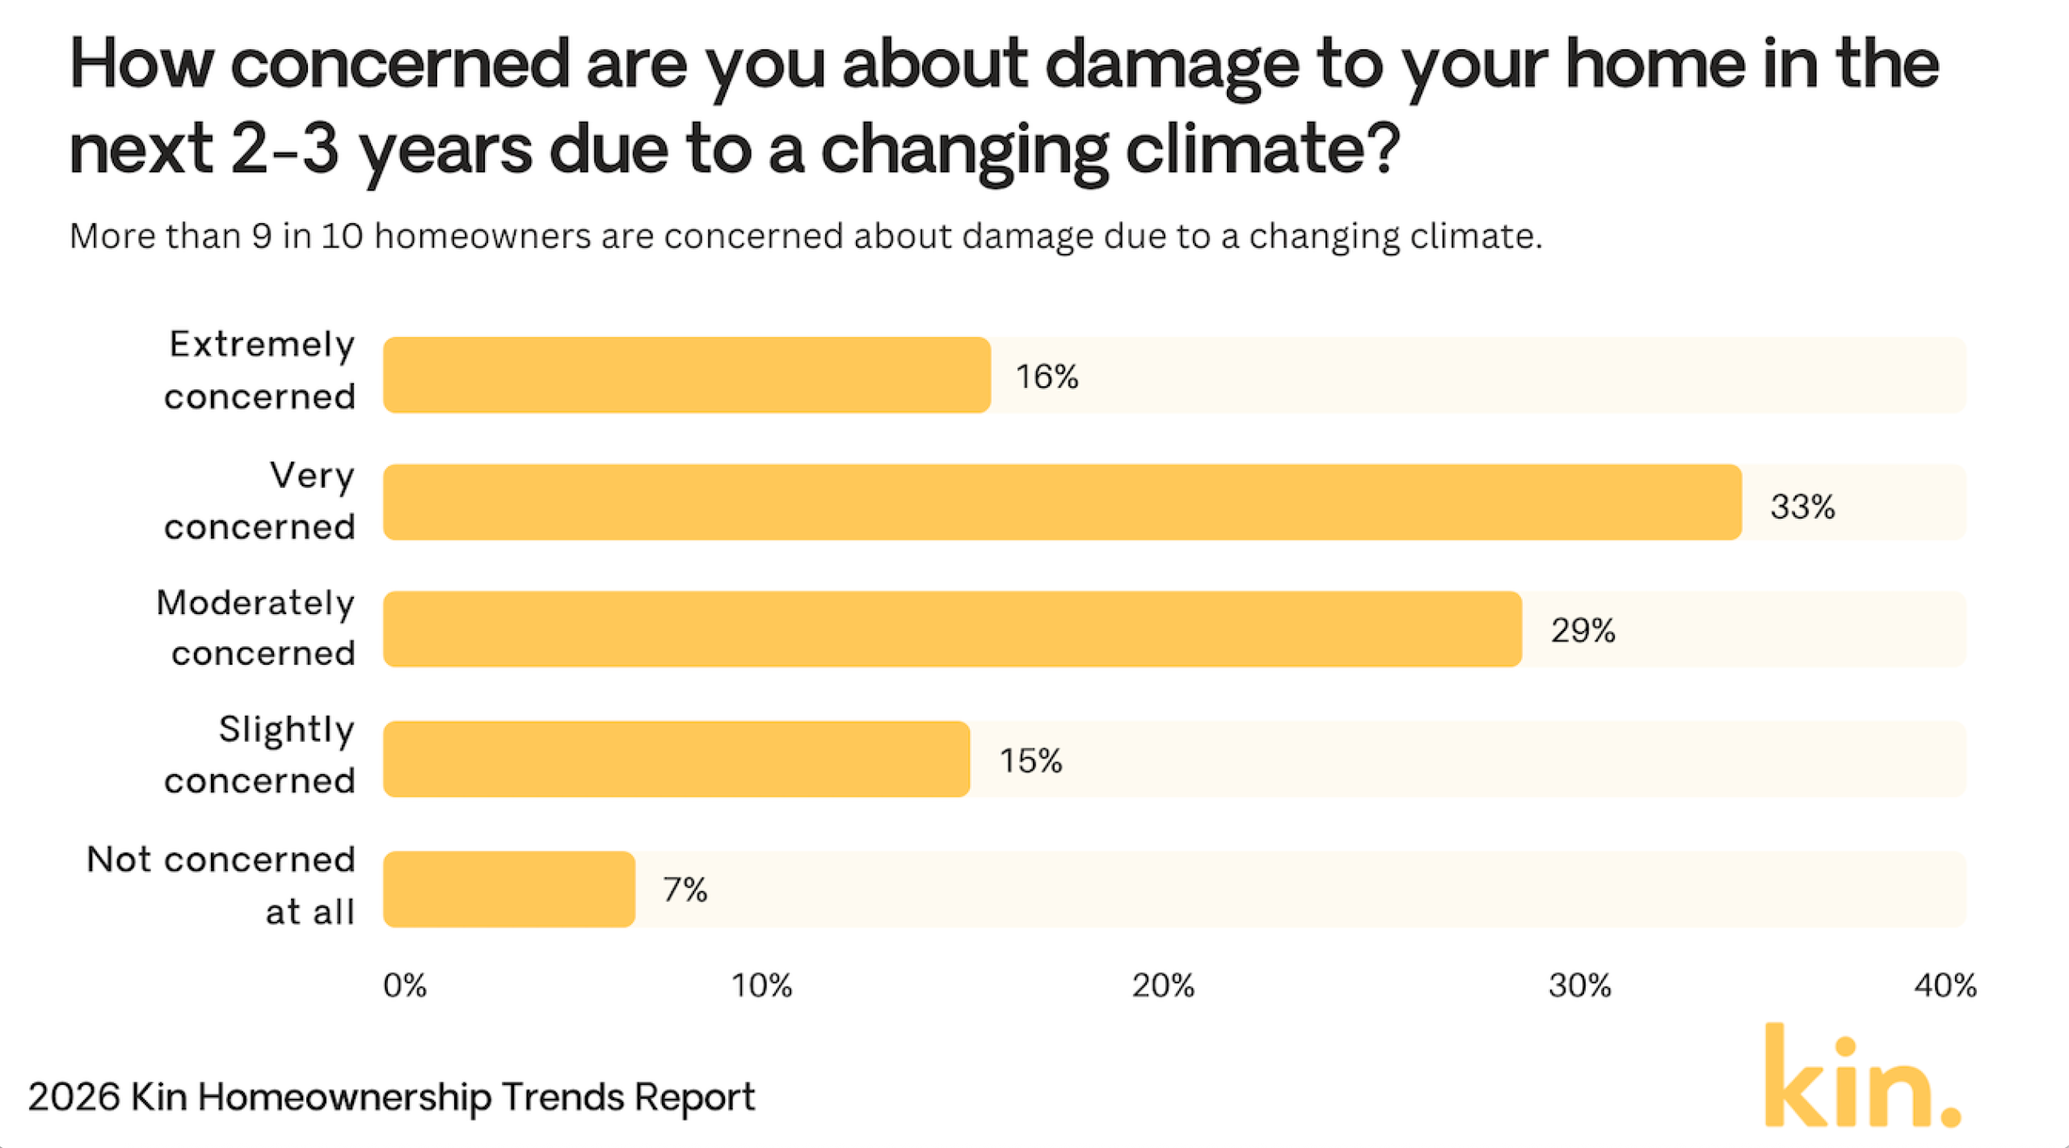Click the 20% axis tick label
This screenshot has height=1148, width=2069.
coord(1163,986)
